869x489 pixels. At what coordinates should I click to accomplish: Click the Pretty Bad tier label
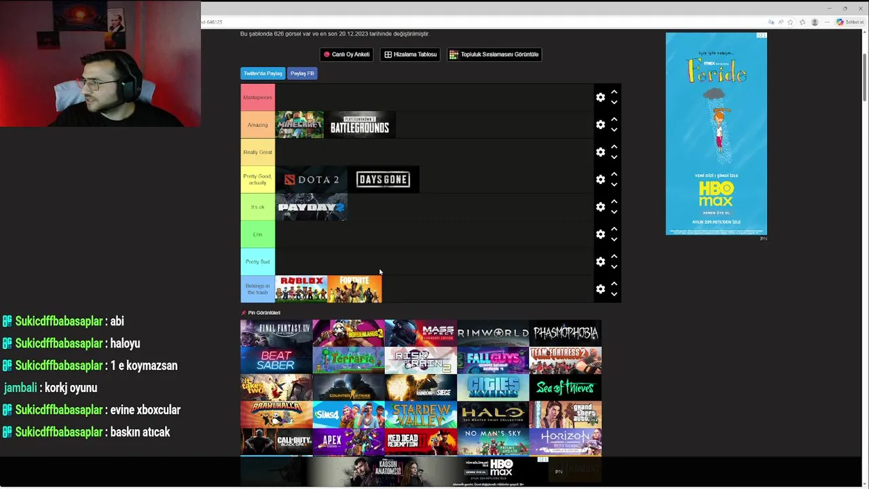pyautogui.click(x=257, y=261)
